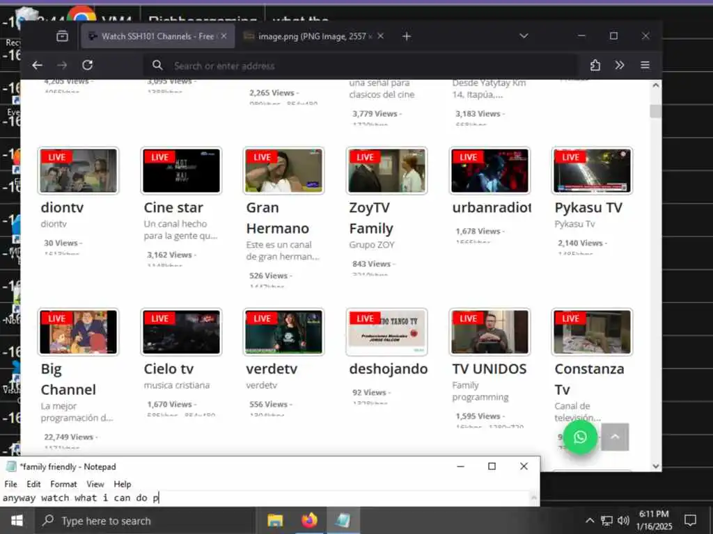Reload the page with the refresh icon
Image resolution: width=713 pixels, height=534 pixels.
(87, 65)
